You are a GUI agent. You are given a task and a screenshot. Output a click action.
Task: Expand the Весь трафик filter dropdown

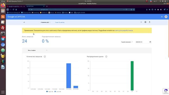tap(37, 50)
